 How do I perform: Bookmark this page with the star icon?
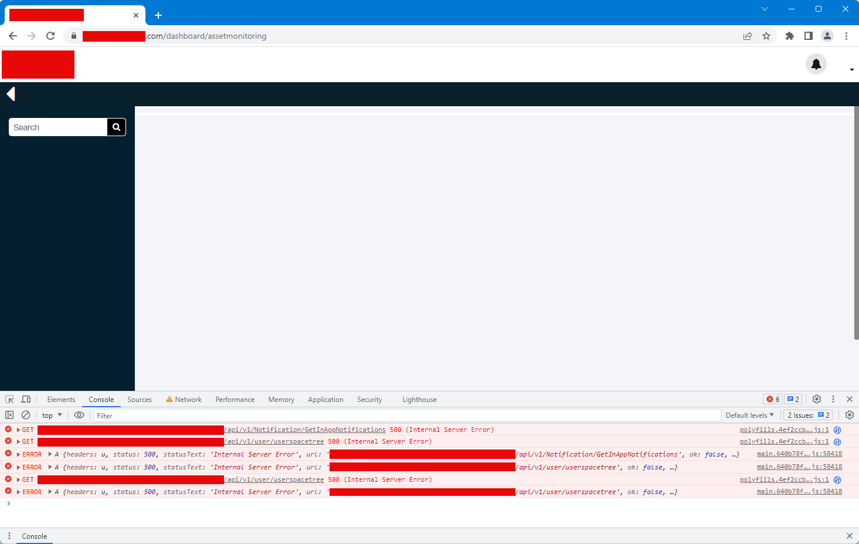pyautogui.click(x=766, y=36)
